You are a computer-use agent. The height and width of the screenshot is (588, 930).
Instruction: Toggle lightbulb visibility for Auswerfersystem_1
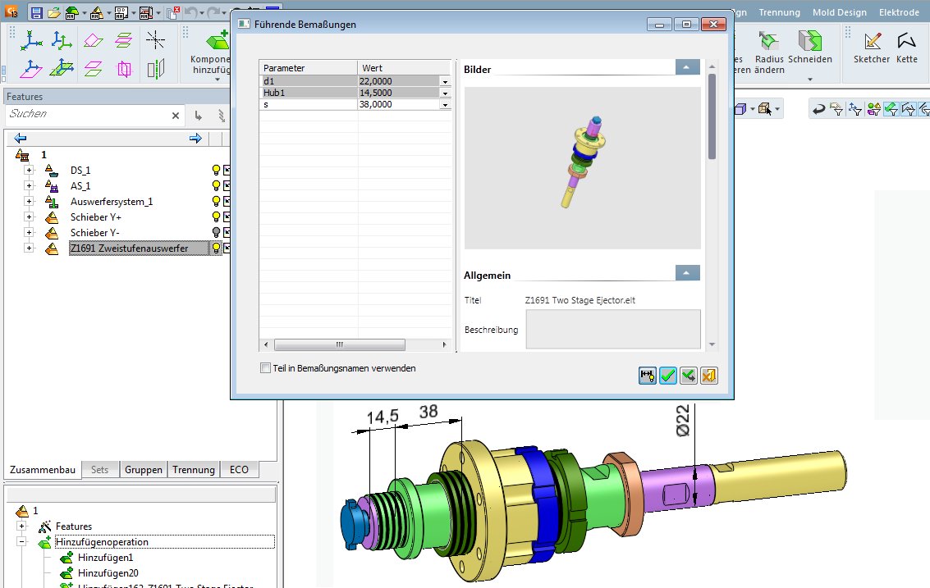coord(216,202)
